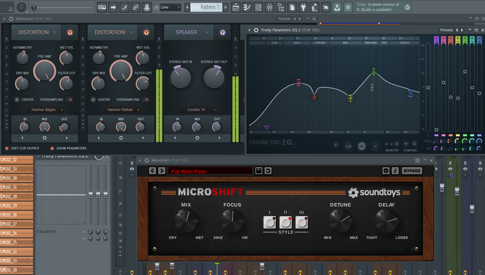Open the MicroShift info icon

point(395,171)
